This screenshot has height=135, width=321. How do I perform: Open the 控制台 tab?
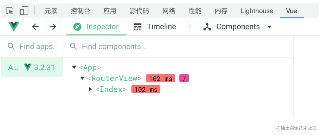(80, 11)
